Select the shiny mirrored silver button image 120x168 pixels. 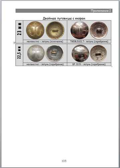pyautogui.click(x=80, y=53)
